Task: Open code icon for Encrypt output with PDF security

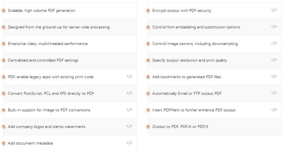Action: (x=274, y=10)
